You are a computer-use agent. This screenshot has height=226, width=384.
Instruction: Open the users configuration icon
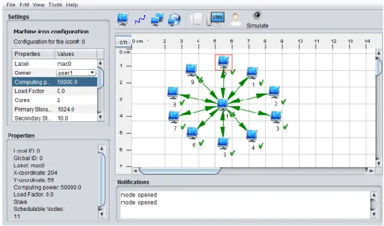tap(235, 19)
